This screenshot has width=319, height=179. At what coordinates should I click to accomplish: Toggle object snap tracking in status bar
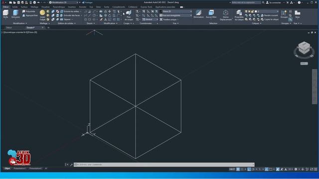coord(267,169)
